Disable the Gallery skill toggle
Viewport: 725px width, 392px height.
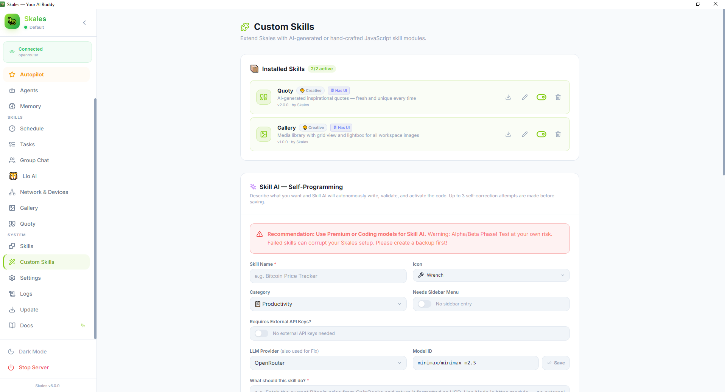pos(541,134)
